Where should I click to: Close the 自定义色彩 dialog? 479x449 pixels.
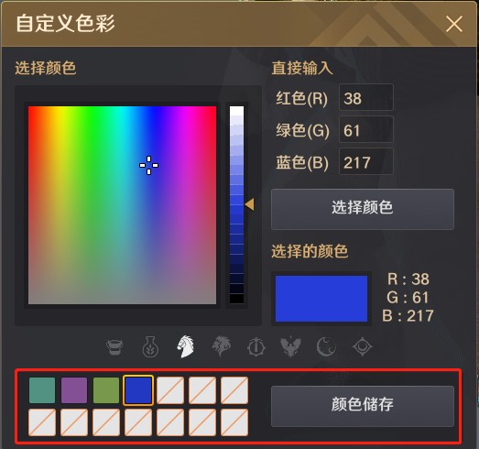pyautogui.click(x=453, y=24)
